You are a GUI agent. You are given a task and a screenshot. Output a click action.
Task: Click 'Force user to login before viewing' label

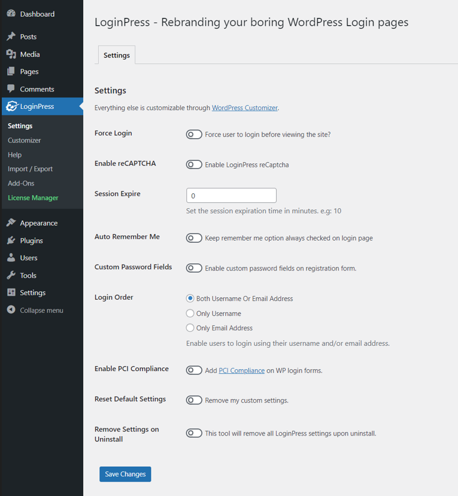pos(268,135)
